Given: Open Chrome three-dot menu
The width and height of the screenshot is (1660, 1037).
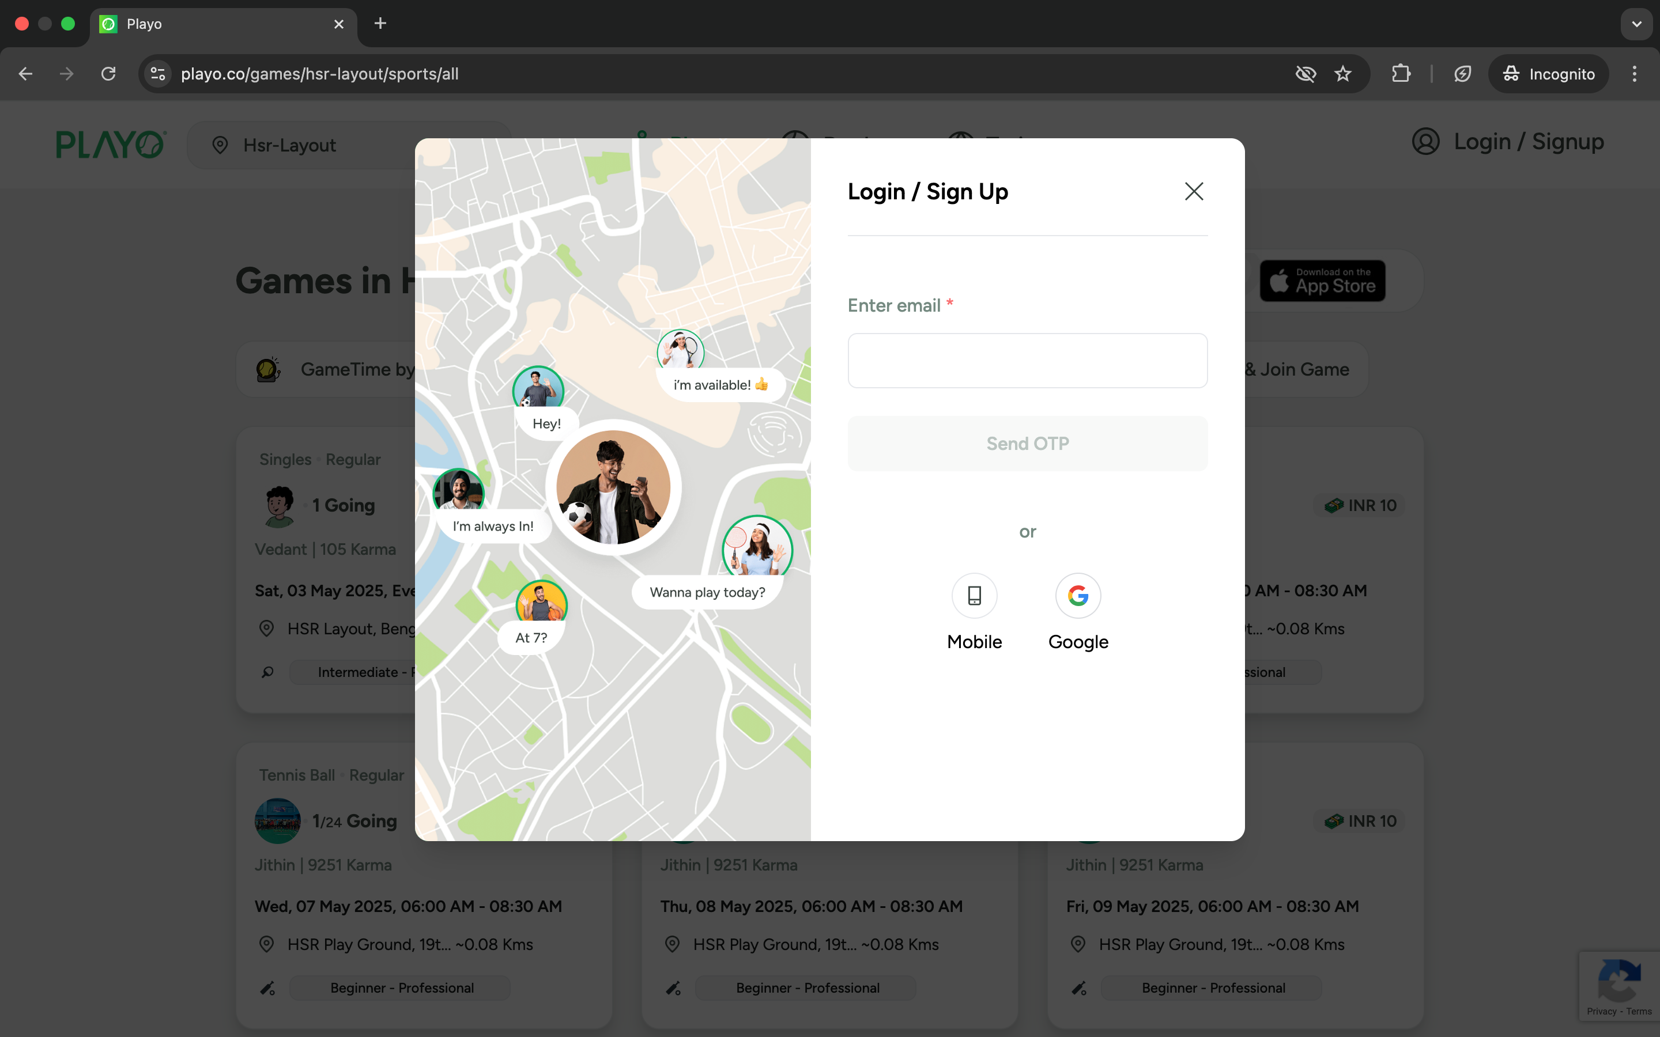Looking at the screenshot, I should (x=1635, y=73).
